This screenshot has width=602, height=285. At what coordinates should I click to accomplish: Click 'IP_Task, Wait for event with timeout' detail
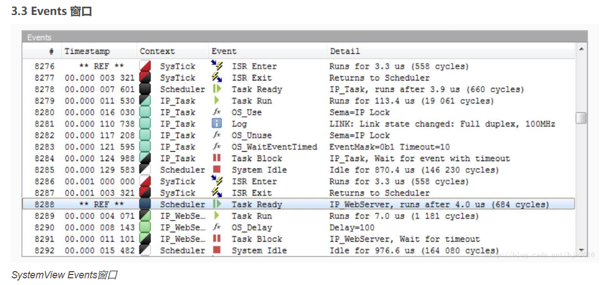coord(420,158)
